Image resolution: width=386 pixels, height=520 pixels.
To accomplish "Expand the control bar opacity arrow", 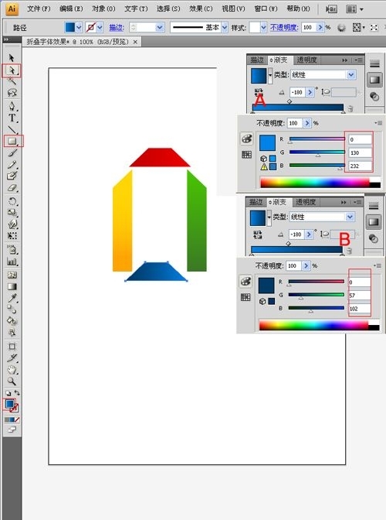I will [320, 28].
